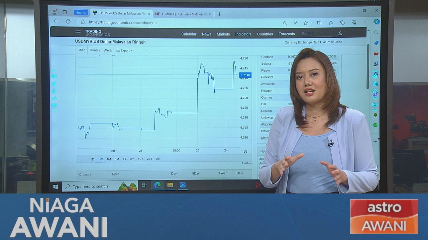Start Read Aloud from the address bar
The image size is (428, 240).
[x=295, y=23]
